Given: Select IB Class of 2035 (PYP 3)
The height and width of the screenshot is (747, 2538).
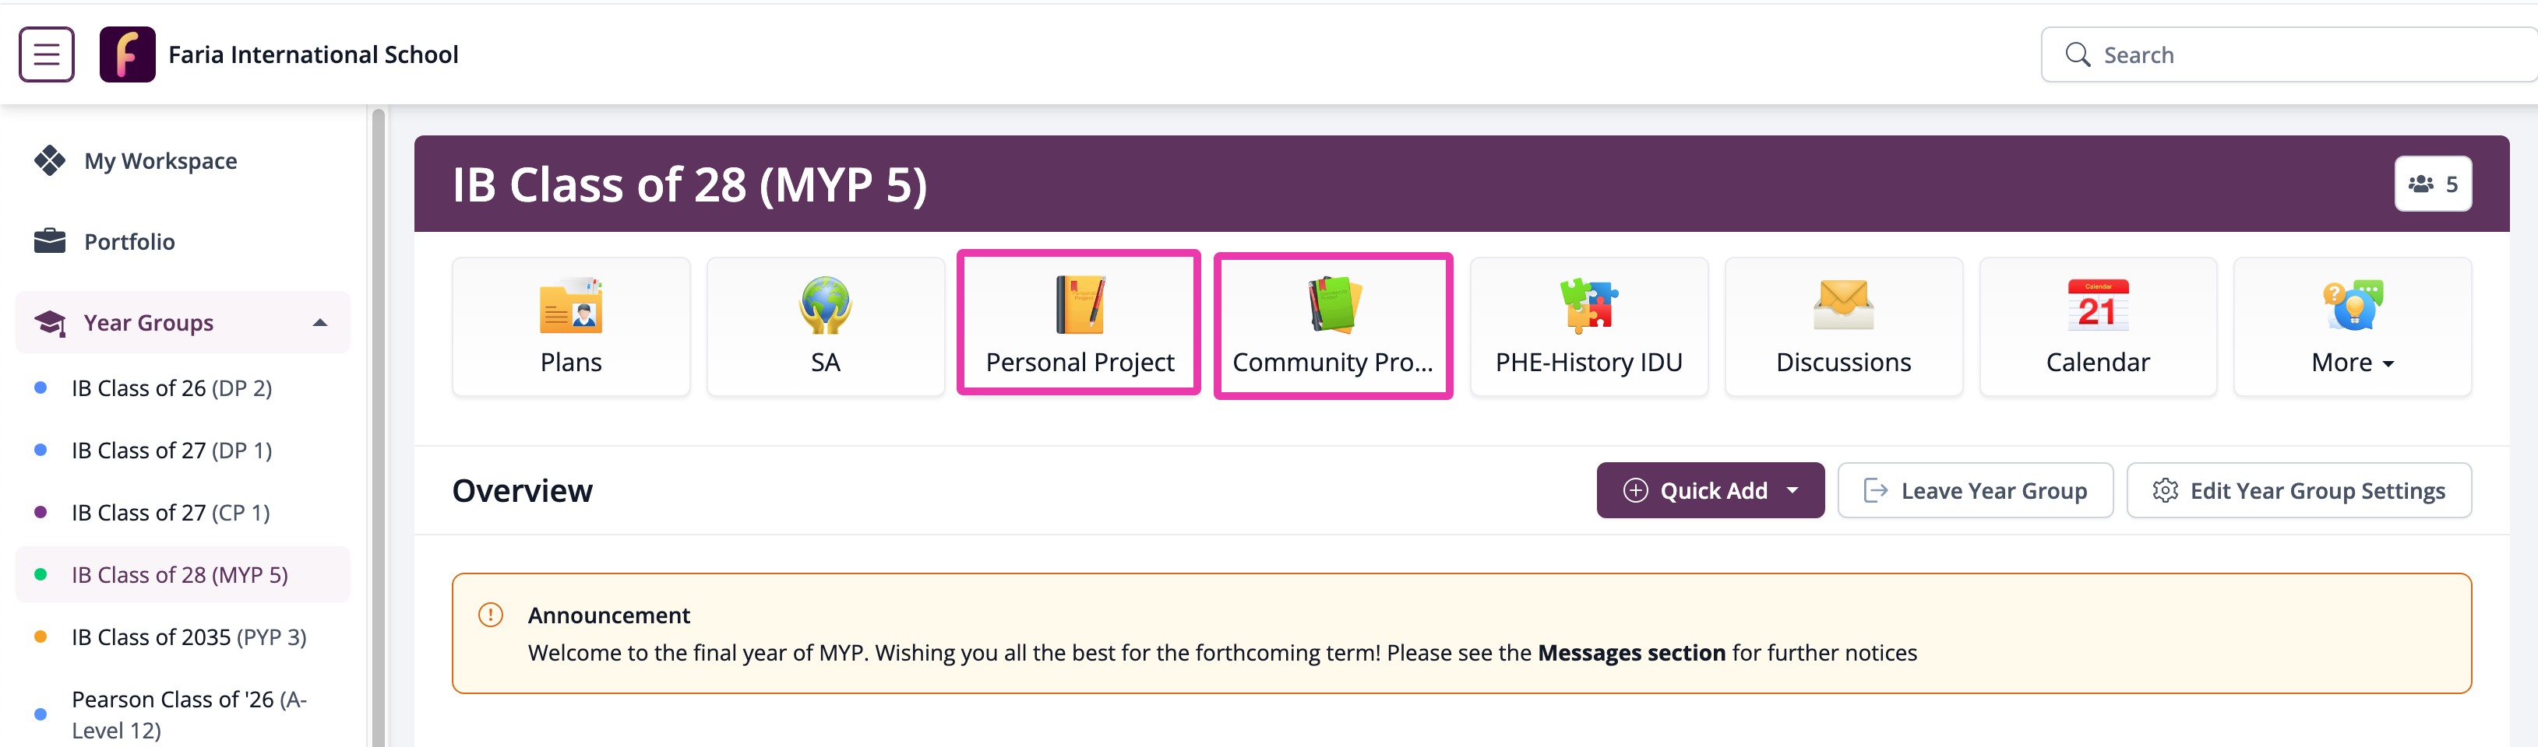Looking at the screenshot, I should (189, 637).
